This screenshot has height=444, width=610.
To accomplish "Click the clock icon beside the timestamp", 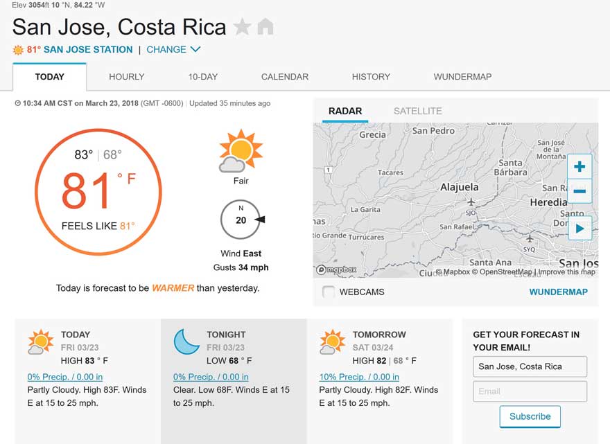I will pos(17,103).
